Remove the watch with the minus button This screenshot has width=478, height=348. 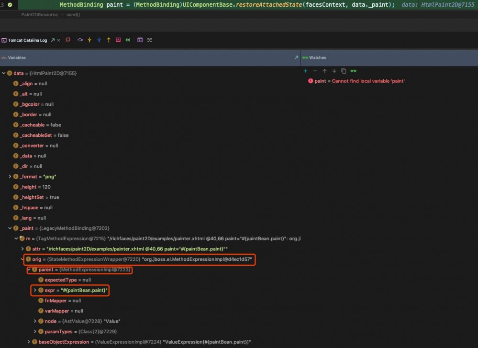pyautogui.click(x=315, y=71)
